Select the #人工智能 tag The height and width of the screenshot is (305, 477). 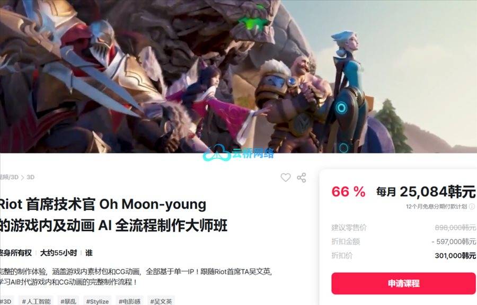click(36, 301)
